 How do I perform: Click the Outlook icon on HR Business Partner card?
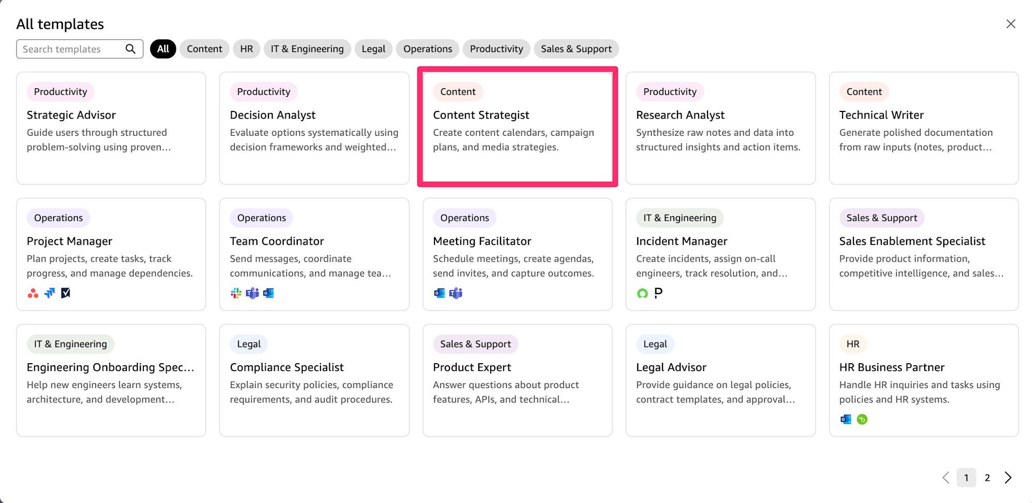[846, 419]
